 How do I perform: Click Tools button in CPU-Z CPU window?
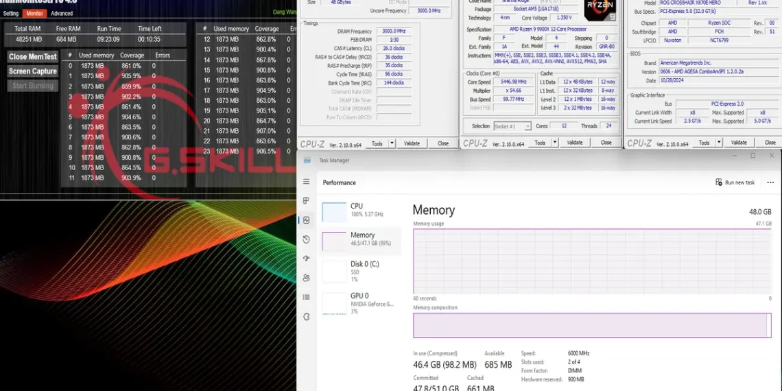coord(540,143)
